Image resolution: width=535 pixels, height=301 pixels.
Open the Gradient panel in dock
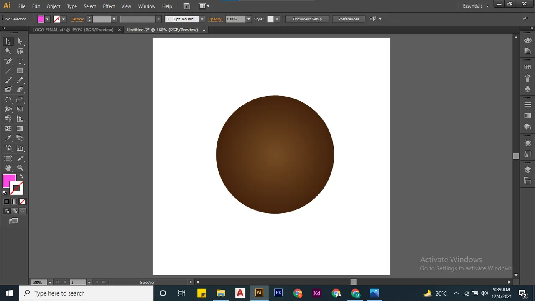[x=527, y=116]
